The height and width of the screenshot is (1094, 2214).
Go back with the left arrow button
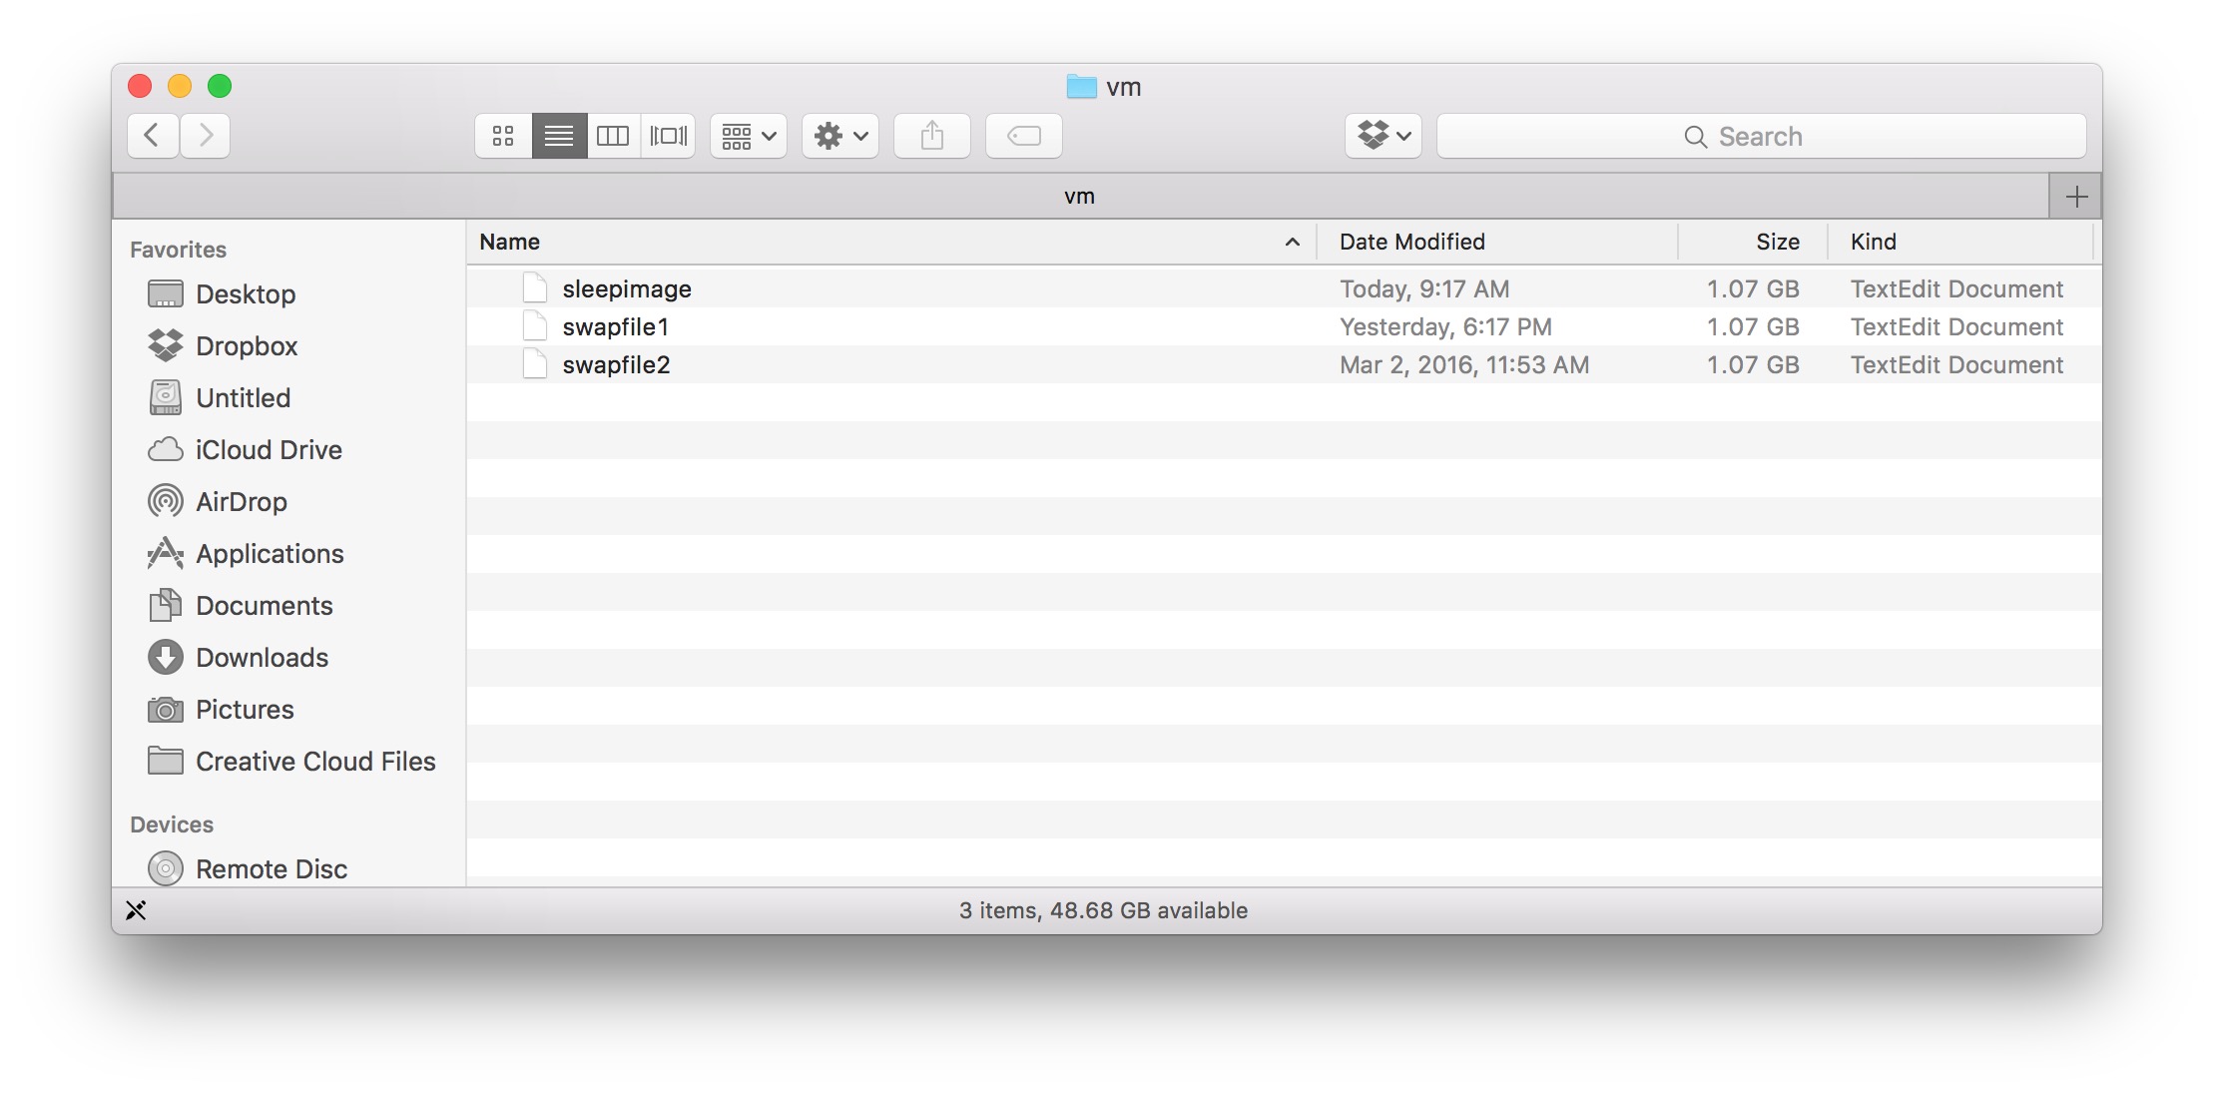153,136
